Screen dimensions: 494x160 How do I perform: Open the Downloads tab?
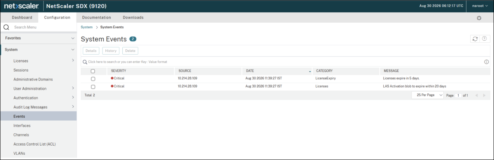point(133,17)
